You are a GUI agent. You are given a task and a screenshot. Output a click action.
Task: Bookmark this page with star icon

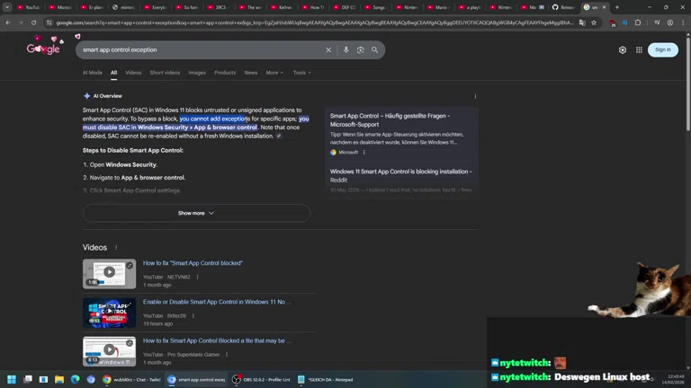[594, 22]
